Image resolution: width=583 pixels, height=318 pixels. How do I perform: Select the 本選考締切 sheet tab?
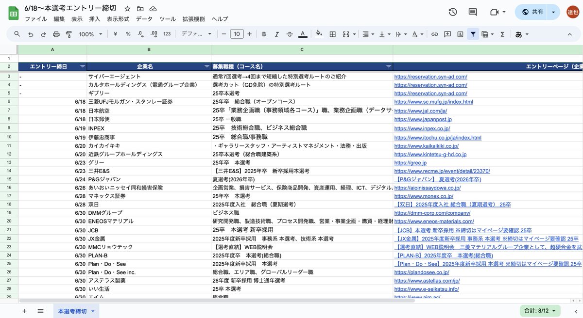(x=72, y=311)
